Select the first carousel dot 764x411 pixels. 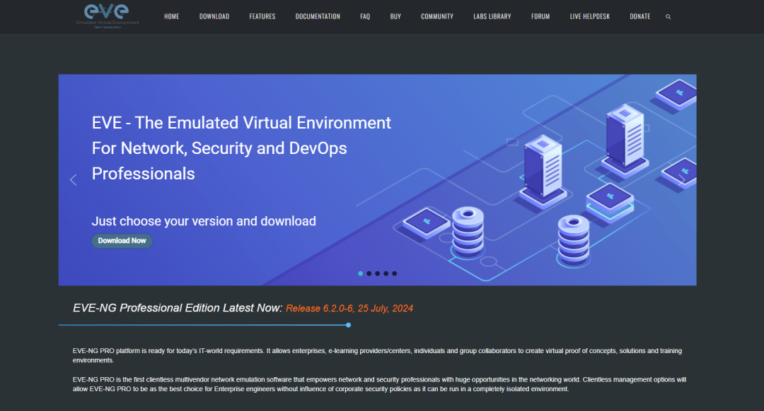click(x=361, y=273)
